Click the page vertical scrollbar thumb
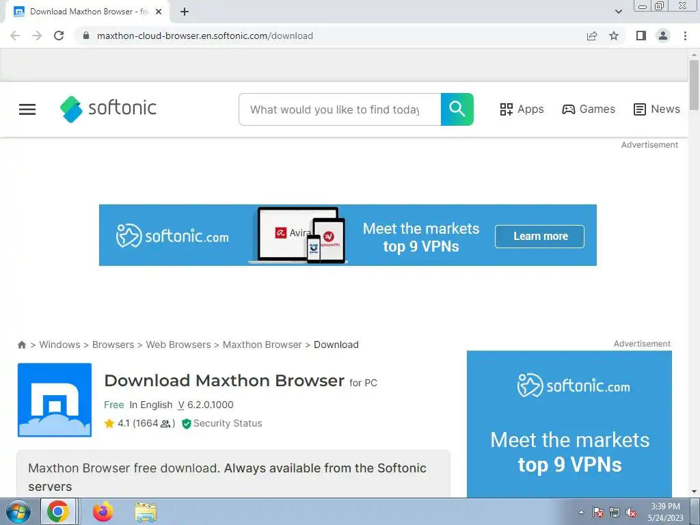Screen dimensions: 700x525 694,85
